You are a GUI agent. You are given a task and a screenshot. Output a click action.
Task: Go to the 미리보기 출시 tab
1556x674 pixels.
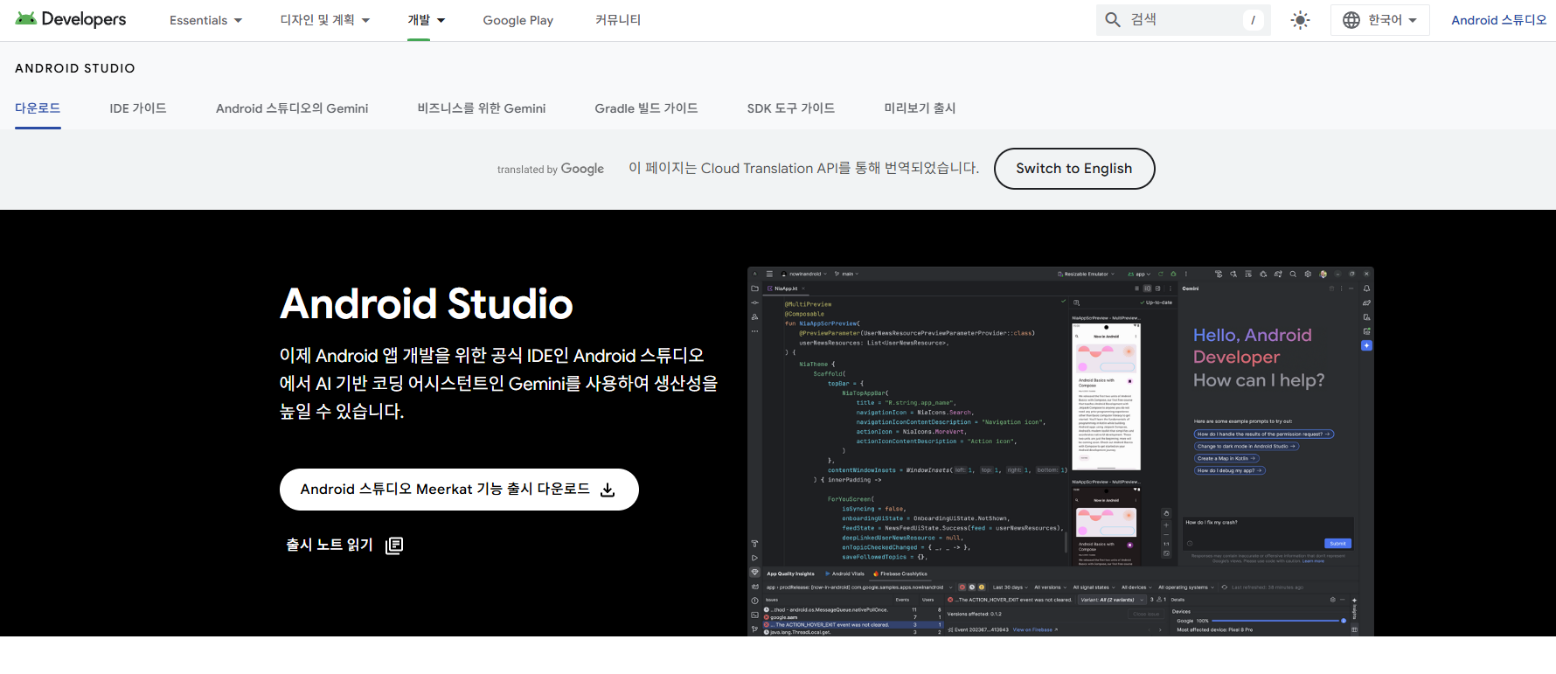pos(920,108)
